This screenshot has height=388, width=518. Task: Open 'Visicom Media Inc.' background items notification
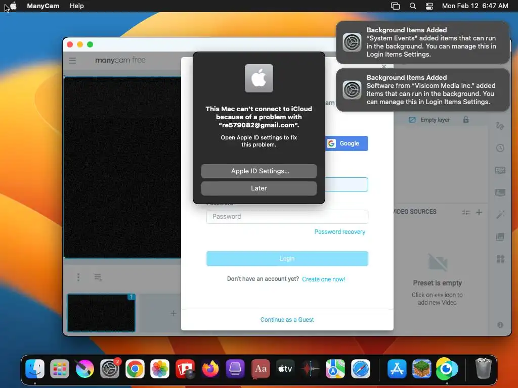pos(422,90)
